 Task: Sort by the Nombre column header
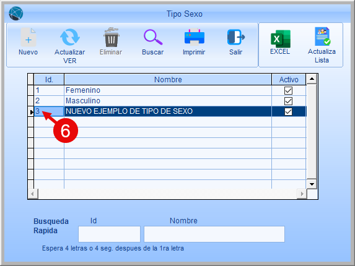tap(168, 80)
